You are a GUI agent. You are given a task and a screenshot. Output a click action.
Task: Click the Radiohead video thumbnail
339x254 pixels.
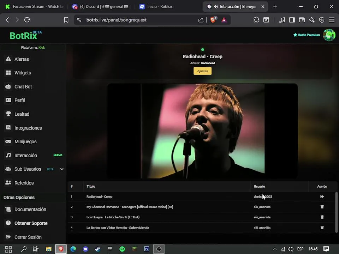pyautogui.click(x=203, y=131)
